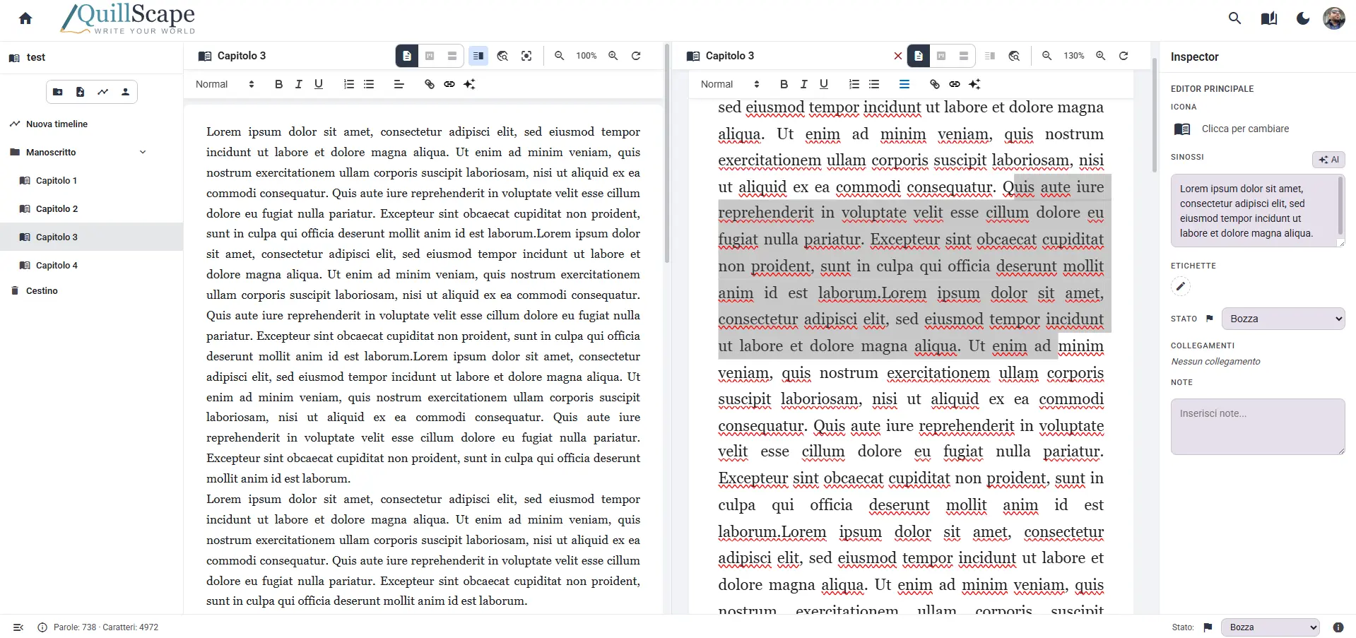
Task: Insert a hyperlink in the right editor
Action: click(x=955, y=84)
